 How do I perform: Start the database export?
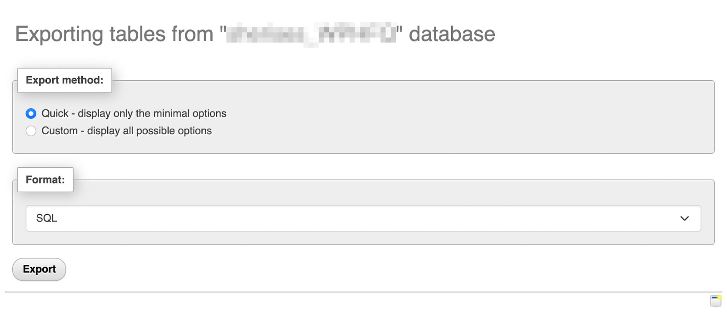pos(39,269)
